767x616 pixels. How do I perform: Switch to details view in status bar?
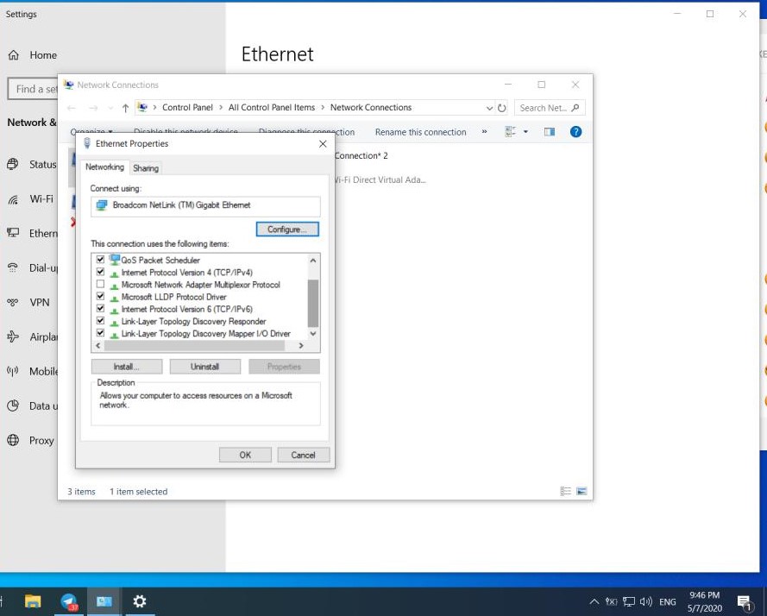coord(565,491)
